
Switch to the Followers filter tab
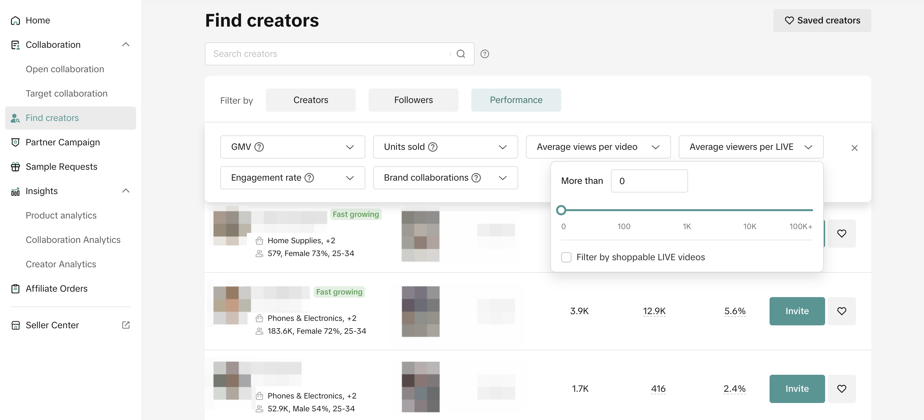[x=413, y=100]
